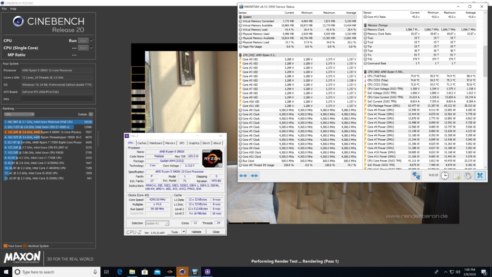The height and width of the screenshot is (277, 492).
Task: Open the volume control tray icon
Action: click(458, 272)
